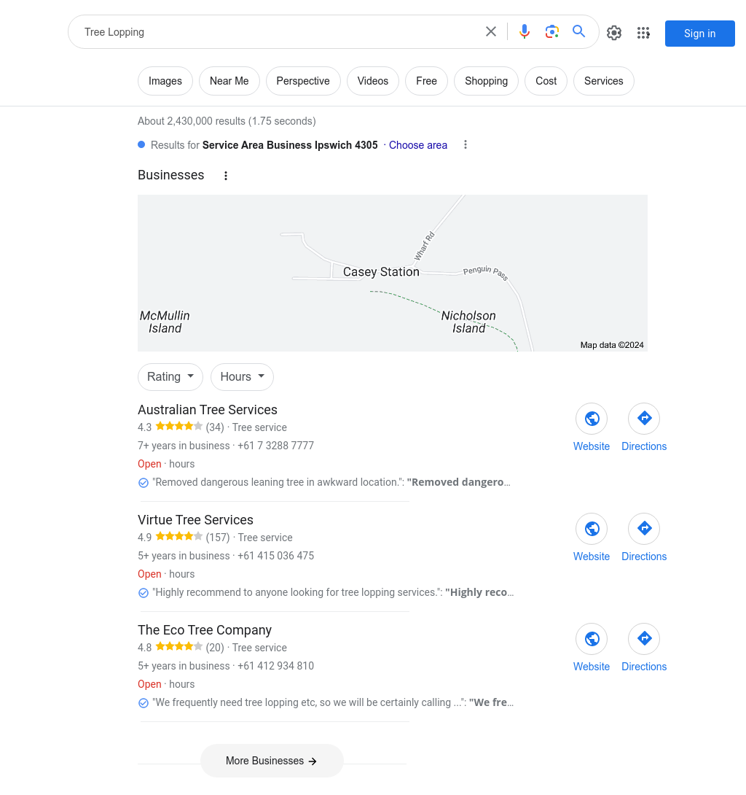This screenshot has width=746, height=795.
Task: Select the Videos filter tab
Action: (373, 81)
